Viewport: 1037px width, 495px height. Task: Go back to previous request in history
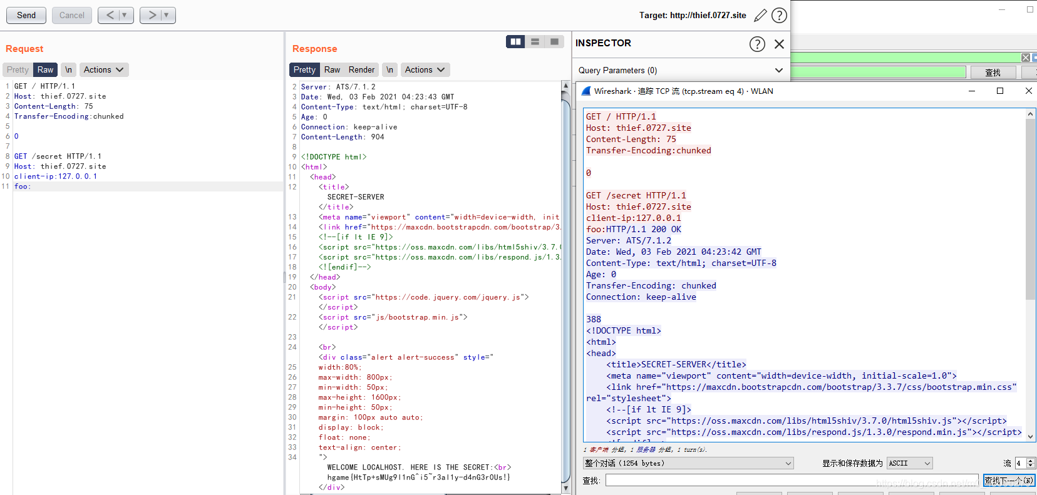(110, 15)
